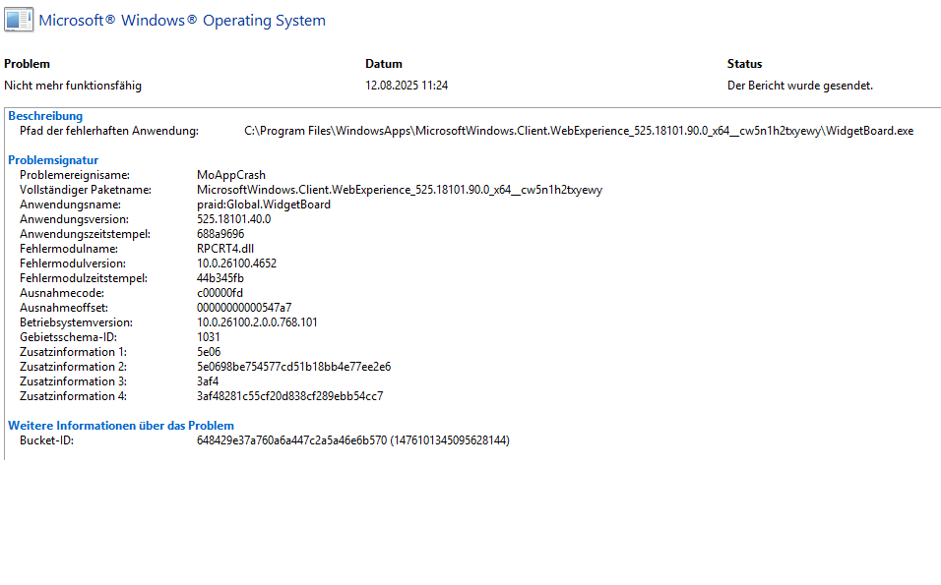The image size is (941, 585).
Task: Select offset value '00000000000547a7'
Action: point(244,308)
